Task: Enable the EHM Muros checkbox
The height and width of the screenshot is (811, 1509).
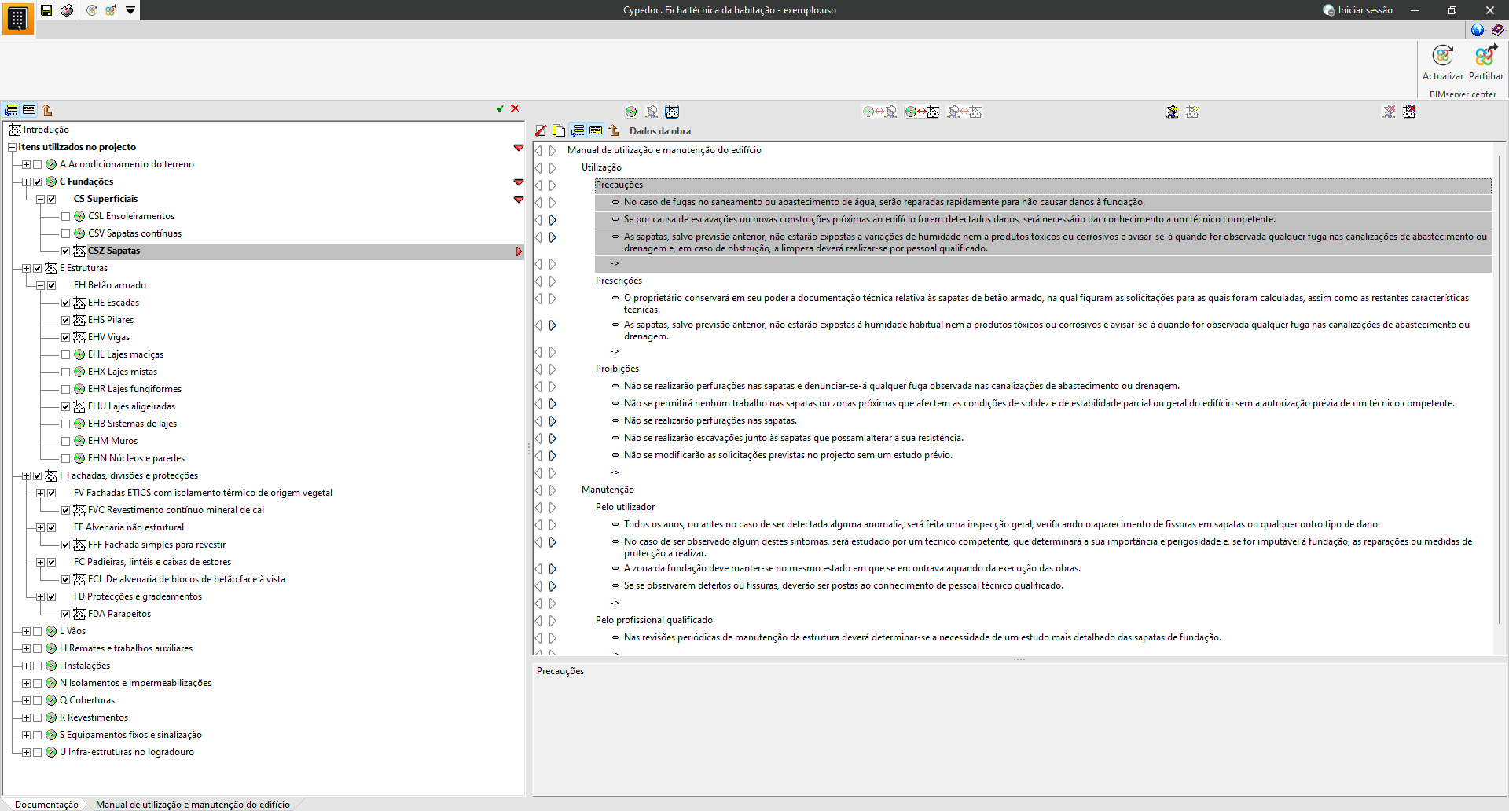Action: tap(66, 441)
